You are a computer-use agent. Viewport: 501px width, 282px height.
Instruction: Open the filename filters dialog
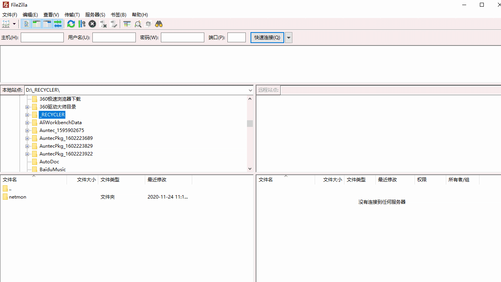pyautogui.click(x=126, y=24)
